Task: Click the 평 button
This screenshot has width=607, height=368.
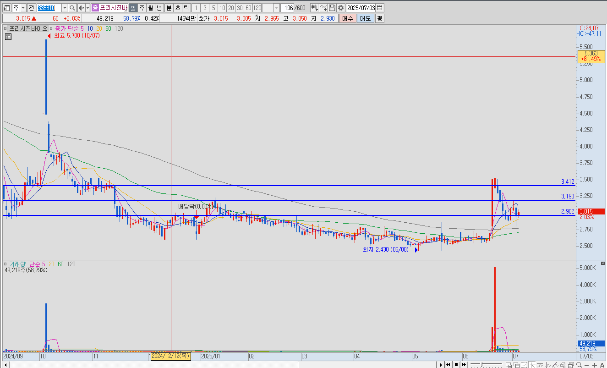Action: pos(379,18)
